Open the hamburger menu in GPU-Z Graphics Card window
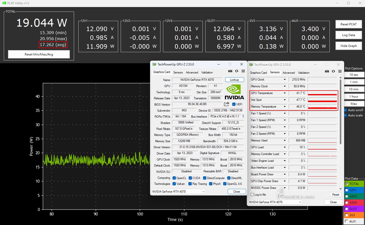The image size is (365, 225). [x=243, y=71]
